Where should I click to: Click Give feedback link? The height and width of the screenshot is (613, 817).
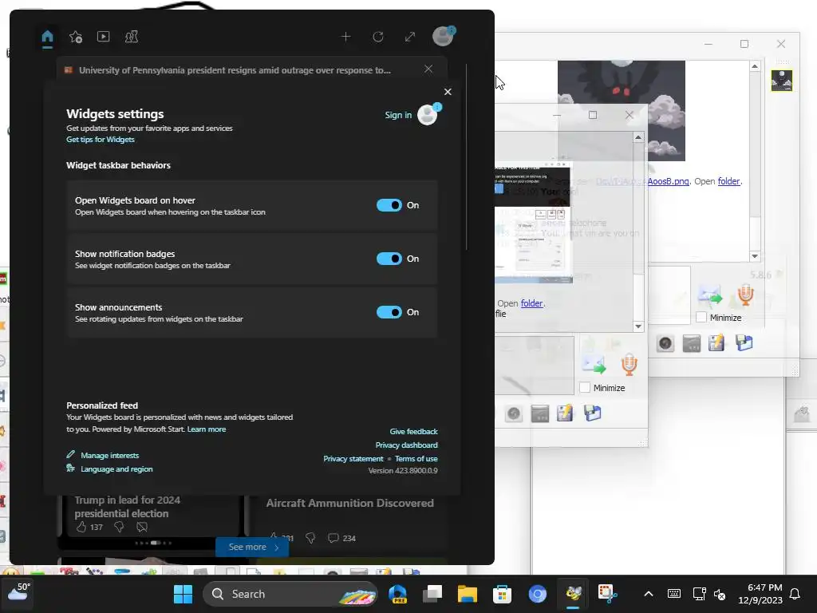(x=414, y=431)
